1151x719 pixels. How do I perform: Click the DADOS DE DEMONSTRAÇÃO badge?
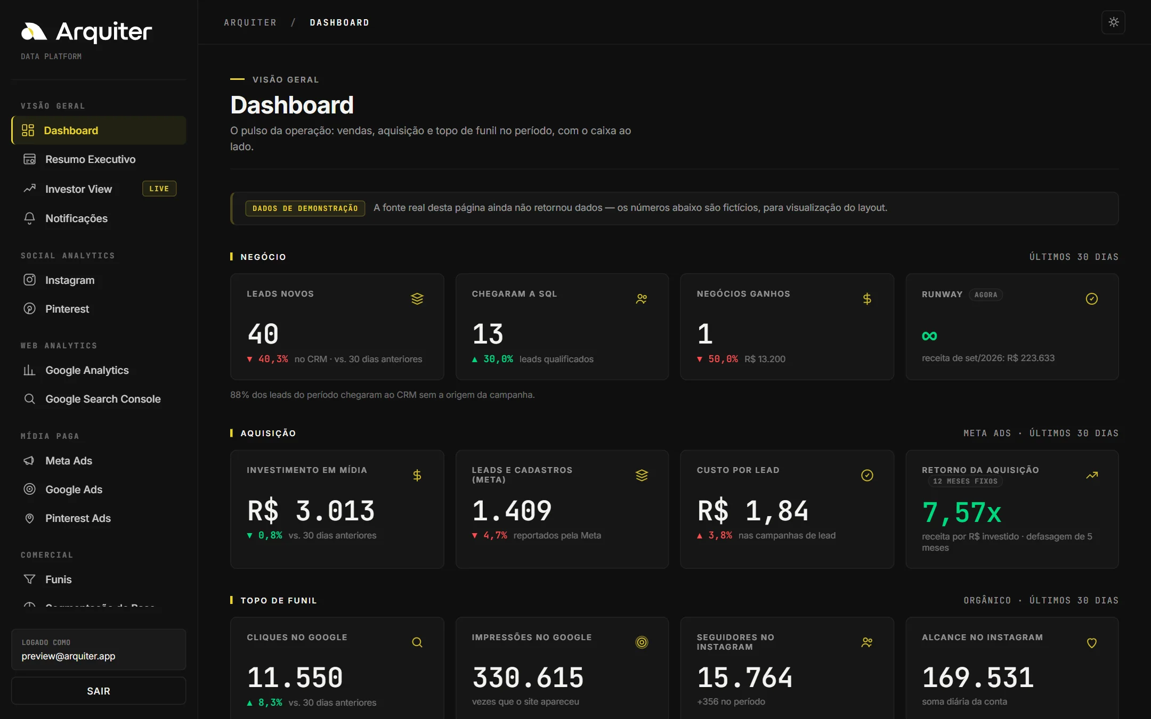coord(305,208)
